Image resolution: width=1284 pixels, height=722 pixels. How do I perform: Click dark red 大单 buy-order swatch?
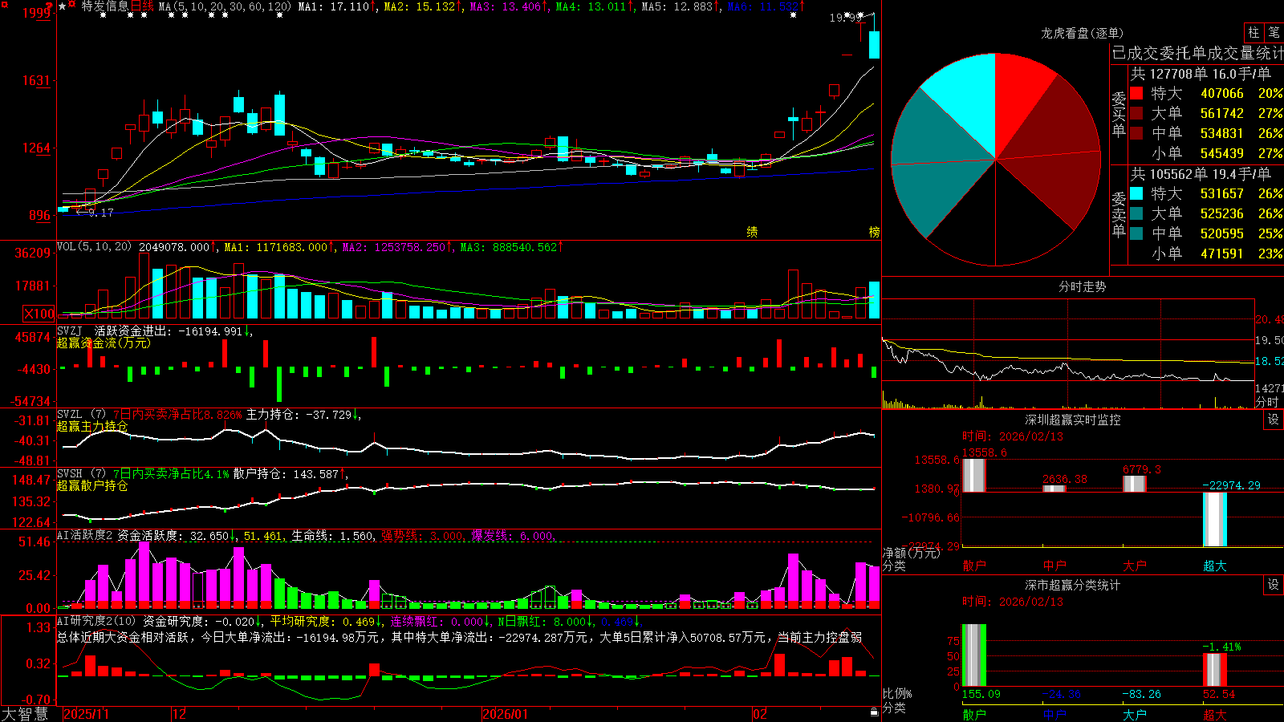pos(1136,113)
